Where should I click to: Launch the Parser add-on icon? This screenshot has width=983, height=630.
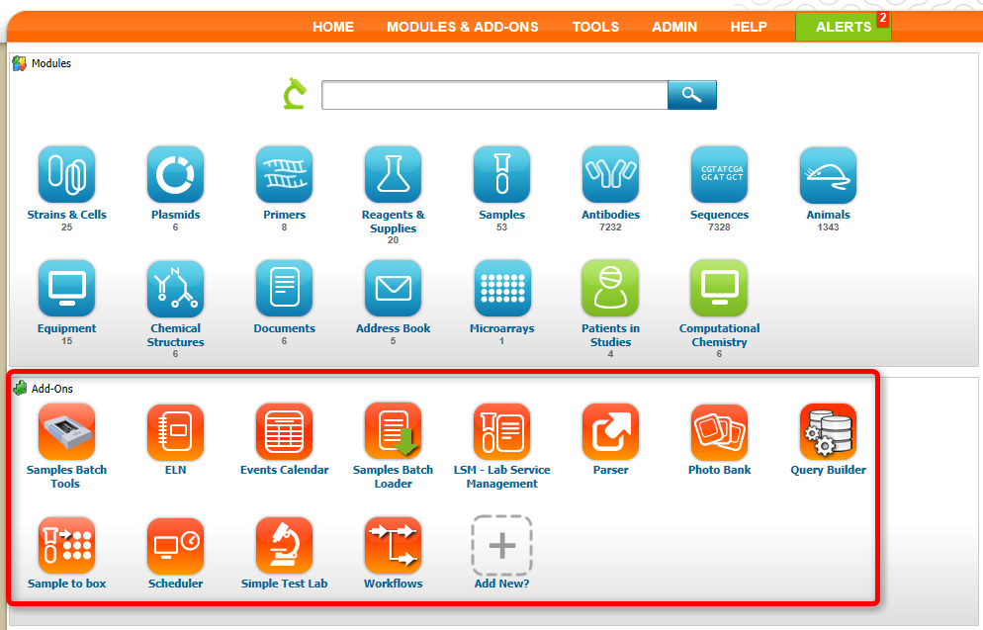click(x=610, y=431)
